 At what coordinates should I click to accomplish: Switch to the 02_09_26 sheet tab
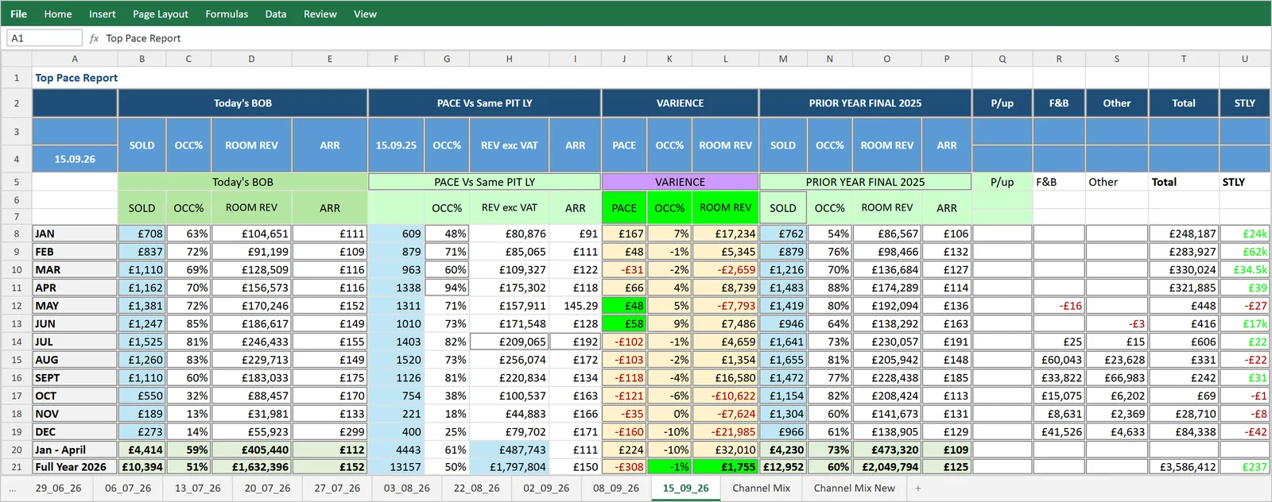tap(546, 488)
